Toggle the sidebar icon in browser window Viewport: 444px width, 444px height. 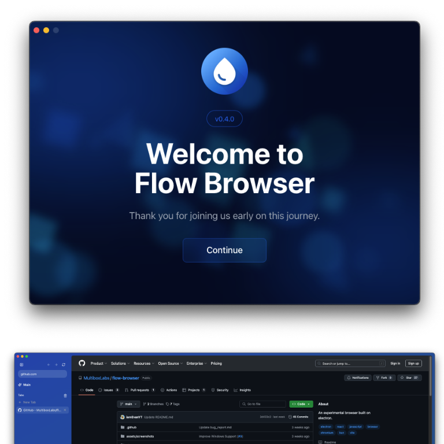click(21, 364)
